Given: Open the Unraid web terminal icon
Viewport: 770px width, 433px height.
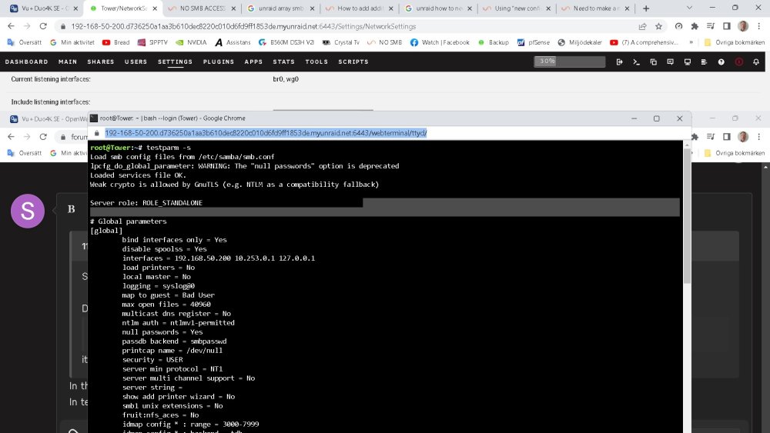Looking at the screenshot, I should pos(637,62).
